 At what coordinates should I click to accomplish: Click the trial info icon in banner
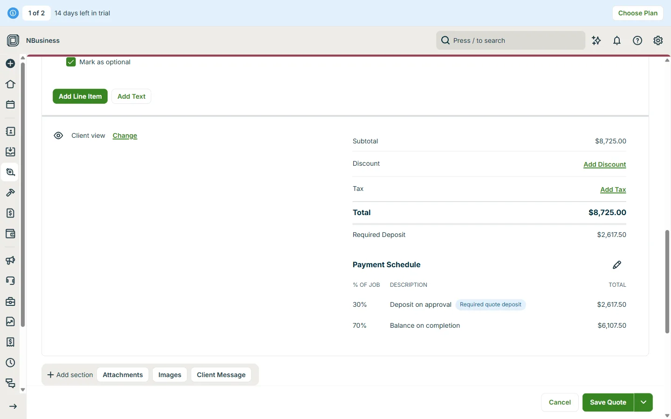pos(13,13)
